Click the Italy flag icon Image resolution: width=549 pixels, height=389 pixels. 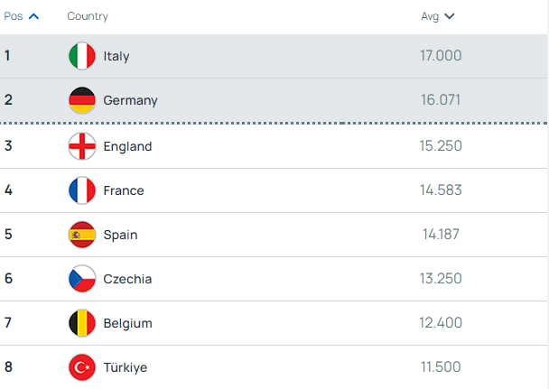[82, 56]
